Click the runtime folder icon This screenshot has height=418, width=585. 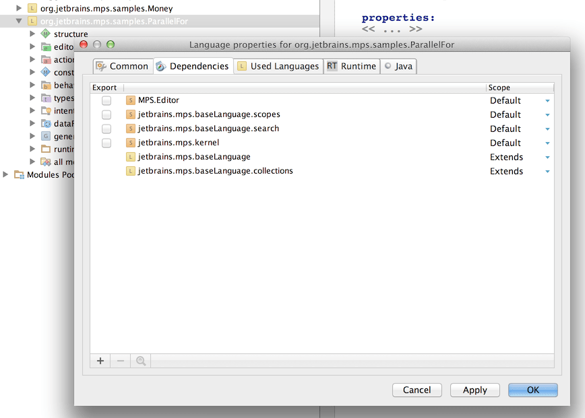point(46,149)
